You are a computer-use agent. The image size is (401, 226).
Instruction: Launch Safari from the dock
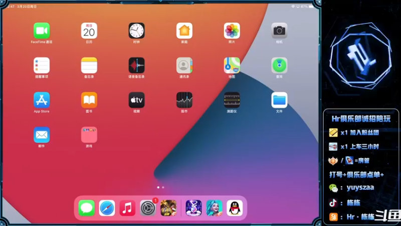coord(107,208)
